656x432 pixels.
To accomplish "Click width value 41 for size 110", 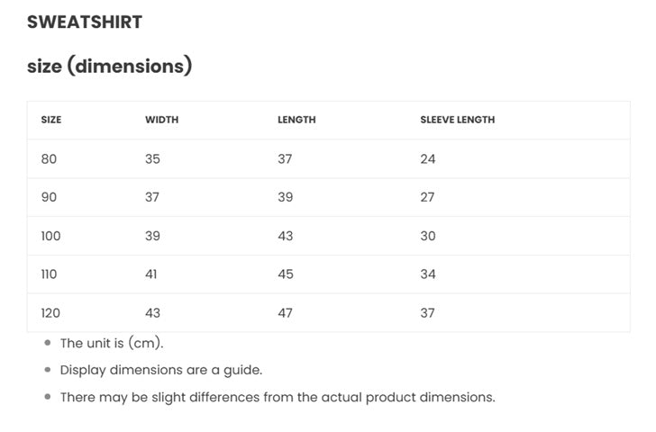I will click(151, 274).
